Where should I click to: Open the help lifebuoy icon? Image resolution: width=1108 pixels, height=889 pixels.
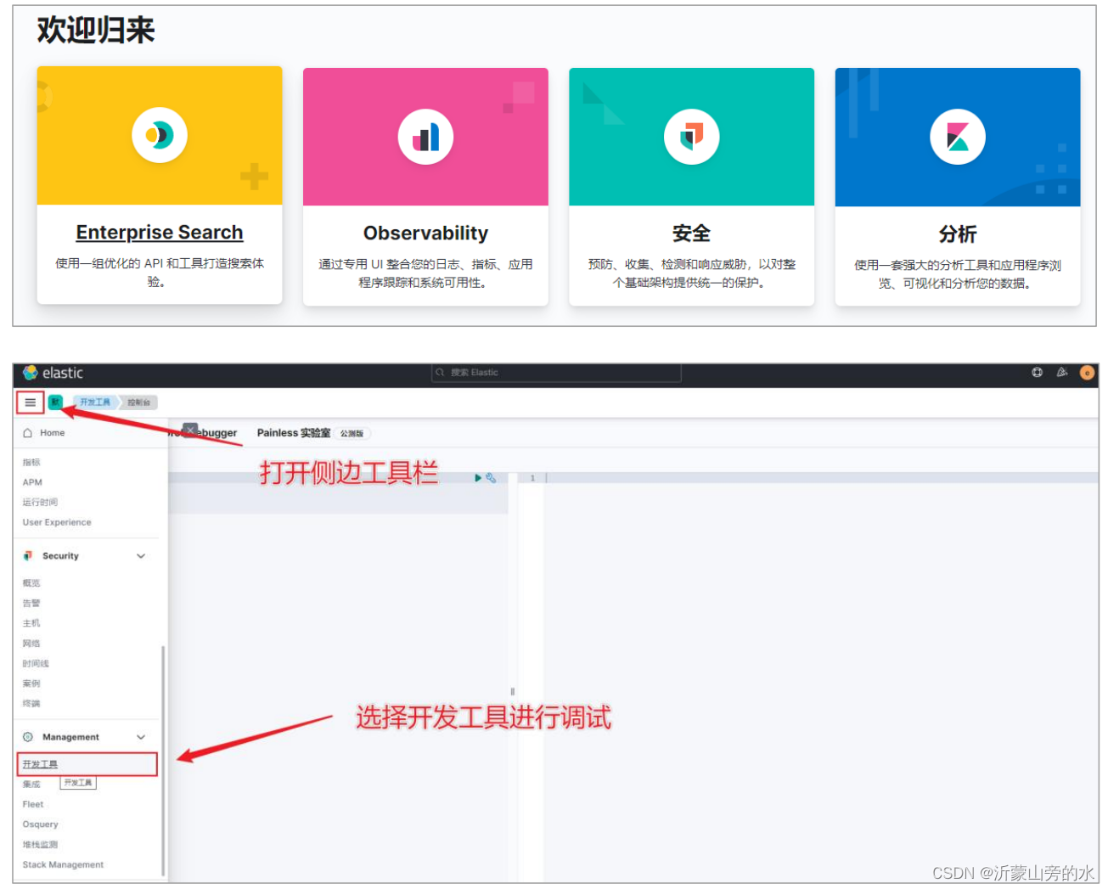[x=1037, y=373]
